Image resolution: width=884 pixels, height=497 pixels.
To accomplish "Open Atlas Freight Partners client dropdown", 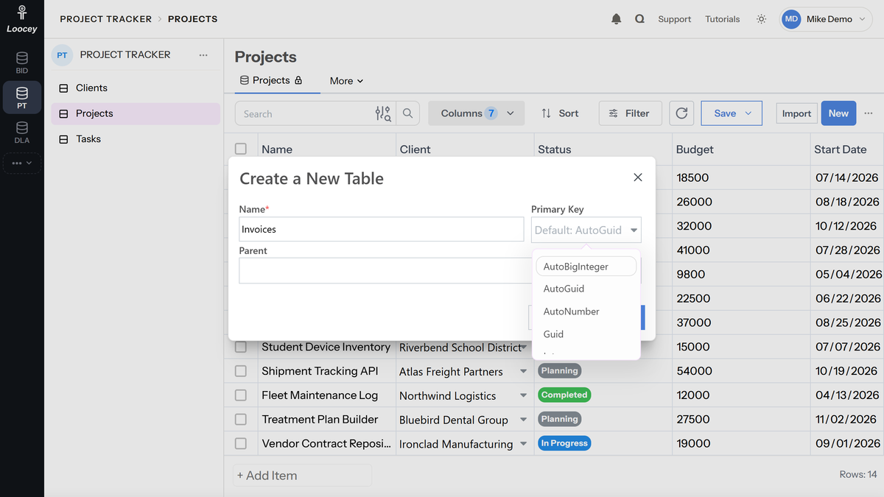I will (524, 372).
